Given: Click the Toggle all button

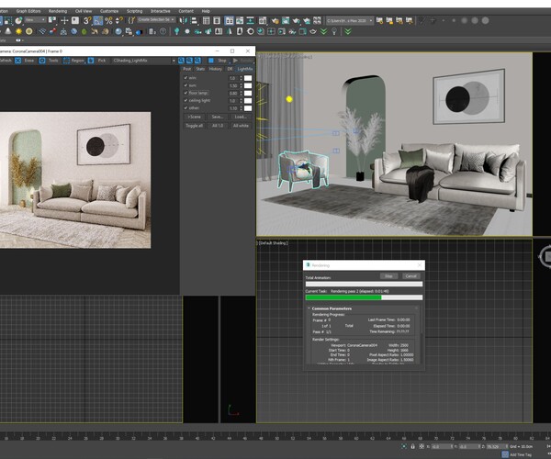Looking at the screenshot, I should click(195, 126).
